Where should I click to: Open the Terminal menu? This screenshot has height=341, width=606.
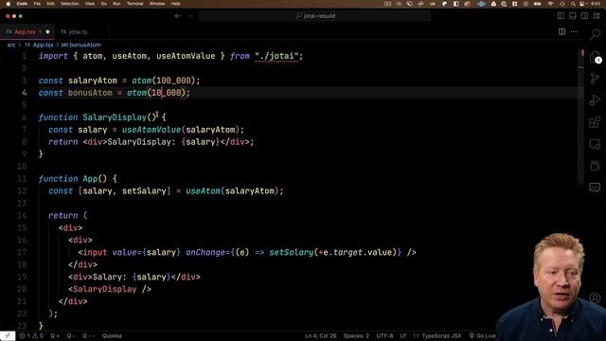pyautogui.click(x=134, y=4)
